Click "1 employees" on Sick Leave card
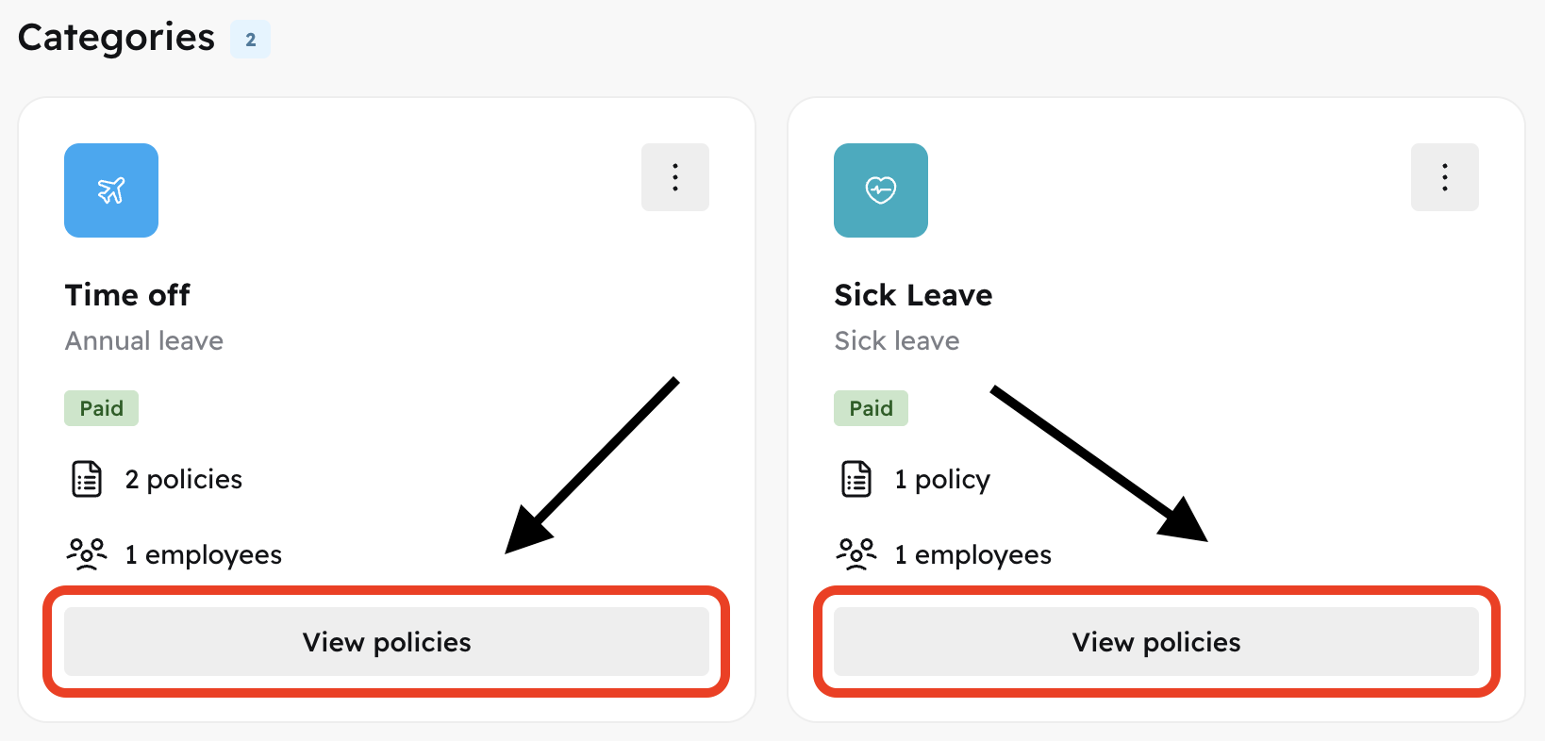The width and height of the screenshot is (1545, 741). pos(972,554)
